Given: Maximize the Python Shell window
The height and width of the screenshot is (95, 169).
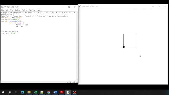Looking at the screenshot, I should click(x=69, y=7).
